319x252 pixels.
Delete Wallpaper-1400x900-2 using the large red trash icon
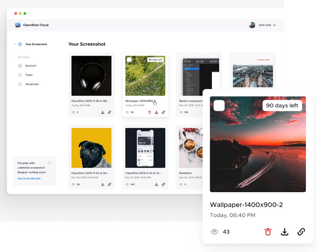point(268,232)
